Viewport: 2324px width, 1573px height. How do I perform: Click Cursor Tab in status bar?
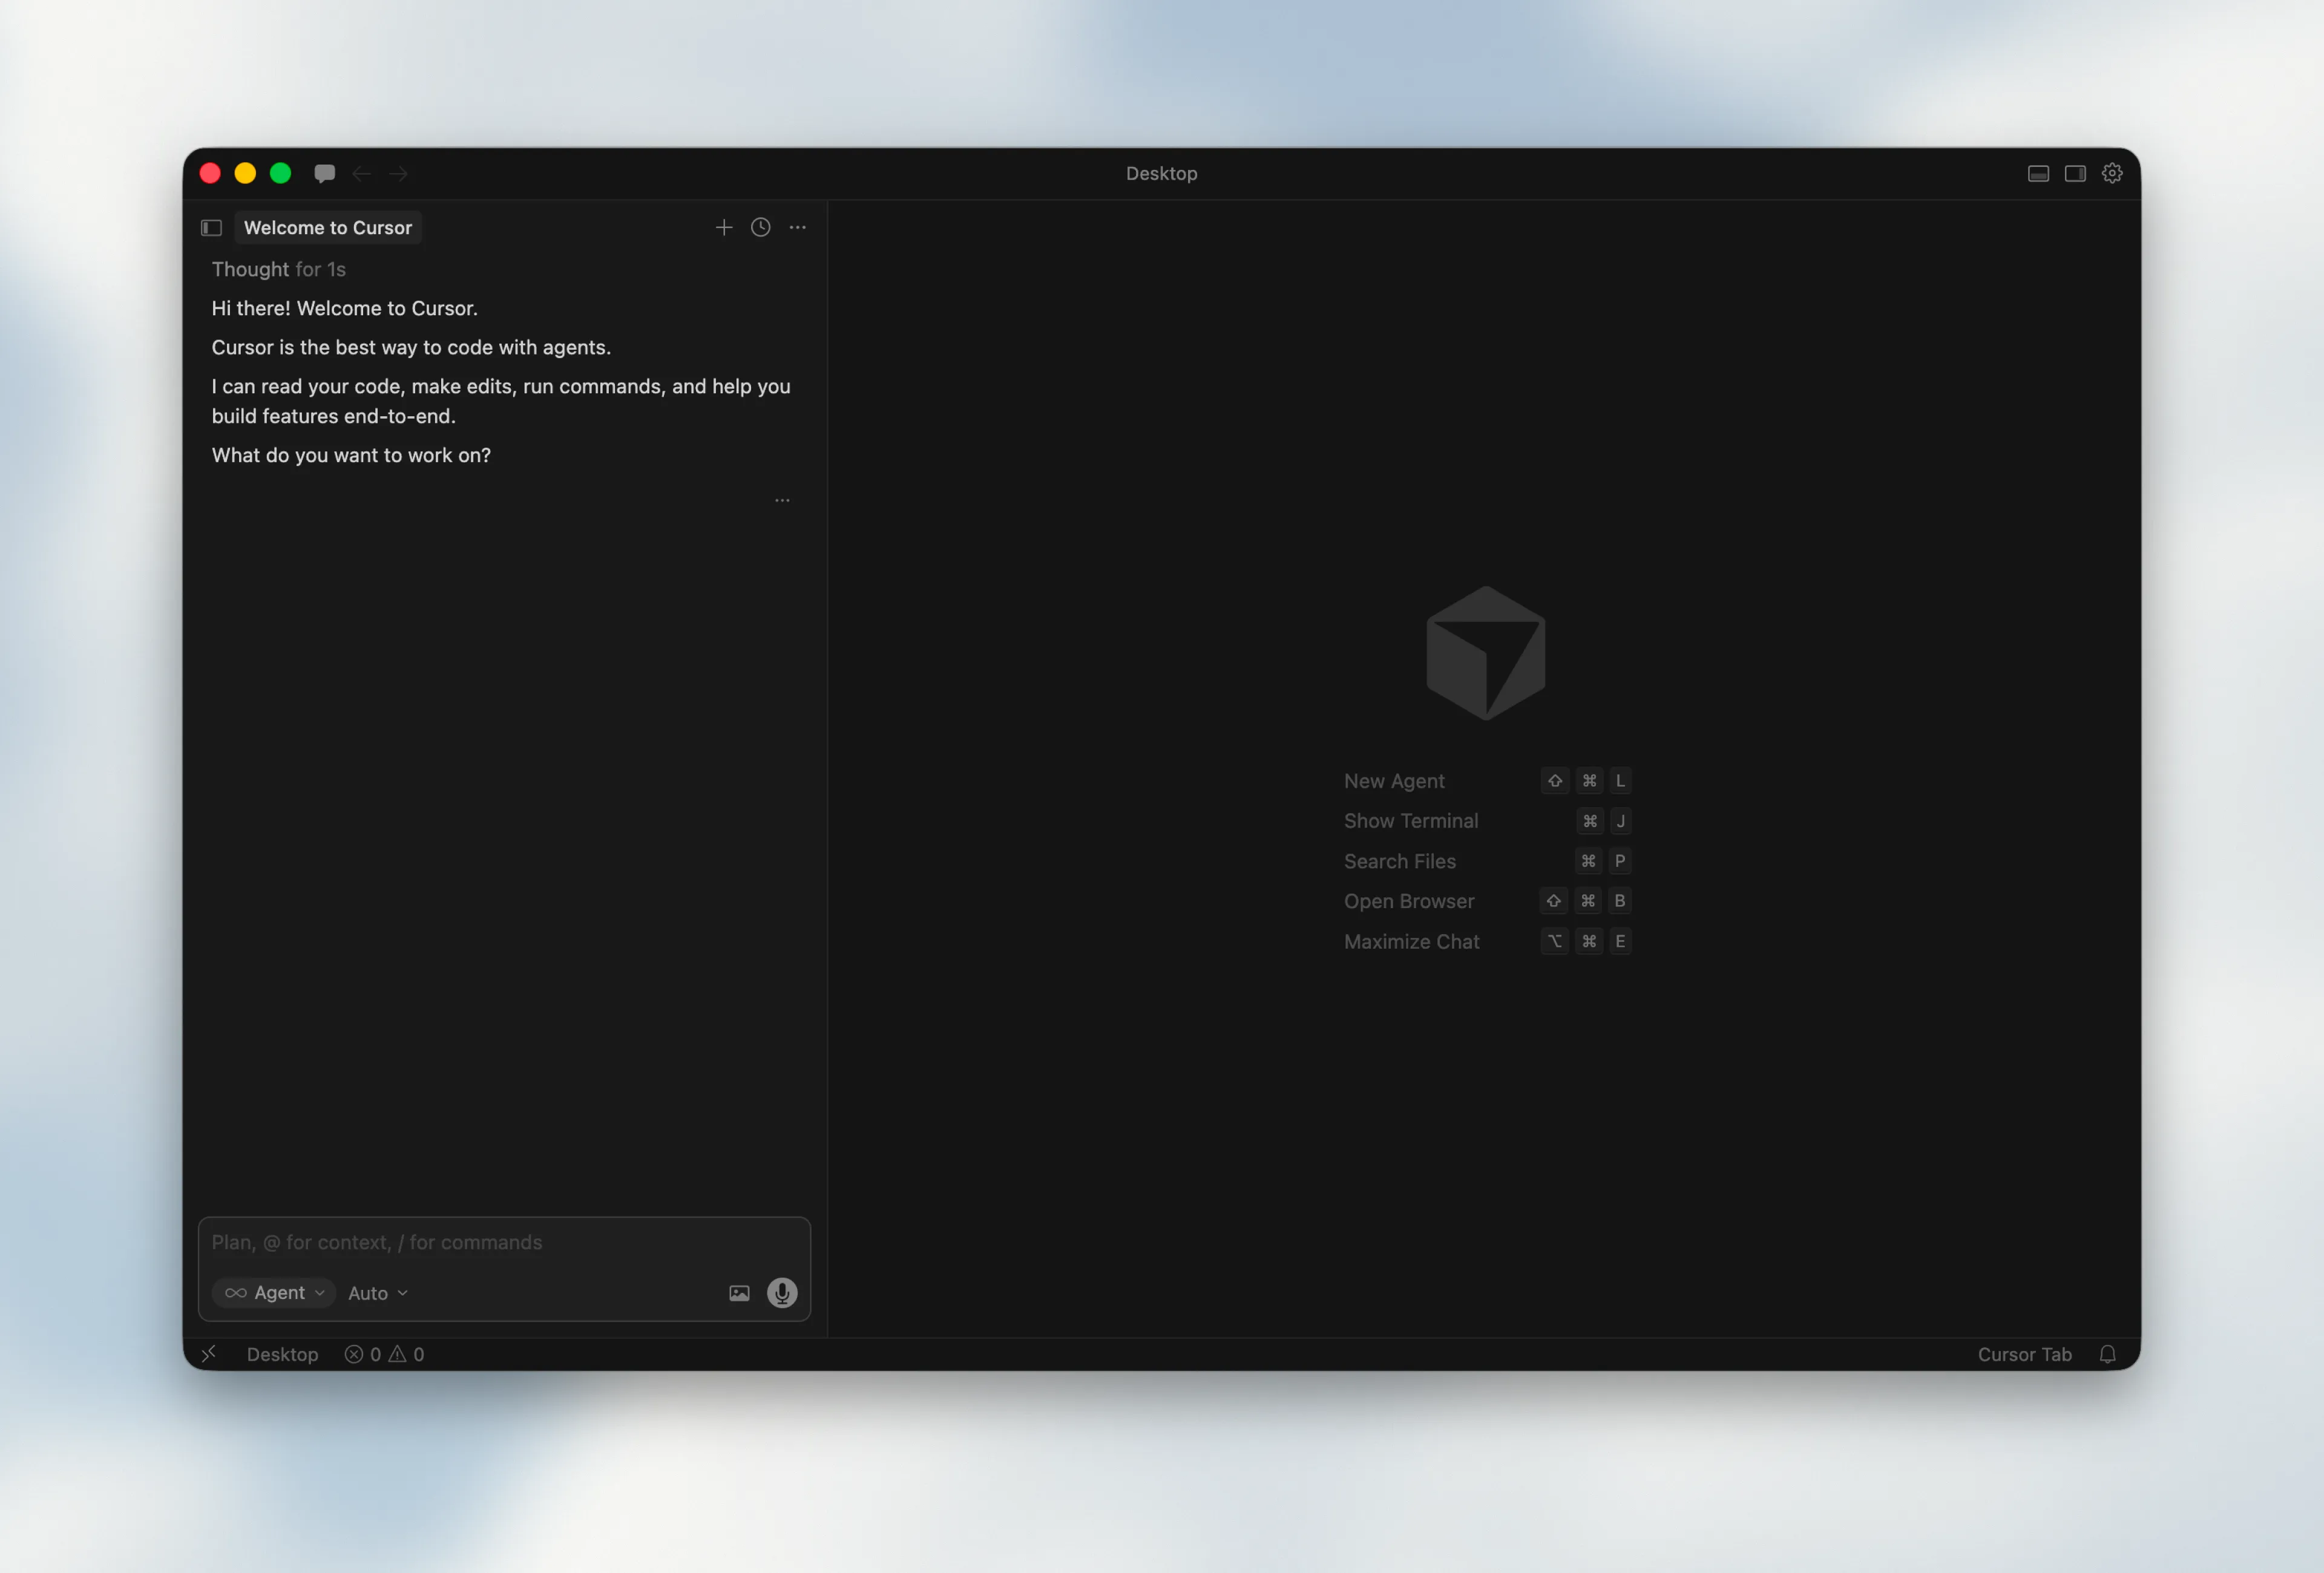2025,1354
